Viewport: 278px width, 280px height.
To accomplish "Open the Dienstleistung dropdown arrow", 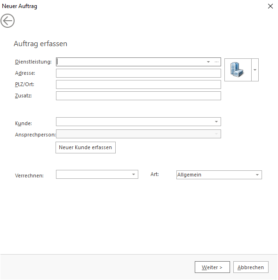I will click(x=208, y=62).
